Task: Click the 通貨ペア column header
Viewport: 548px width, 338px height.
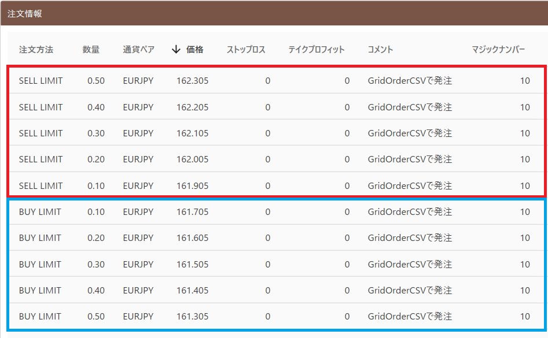Action: coord(138,50)
